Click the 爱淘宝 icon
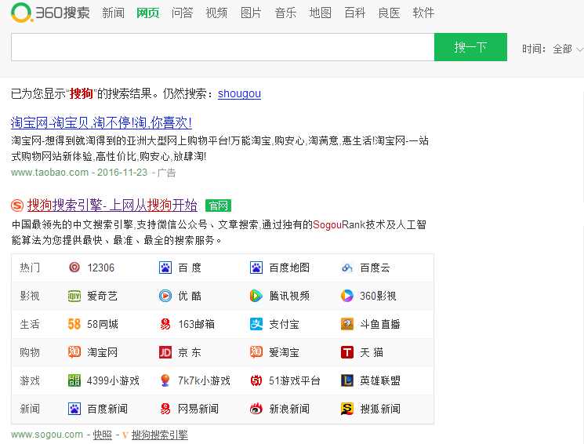 pos(256,352)
